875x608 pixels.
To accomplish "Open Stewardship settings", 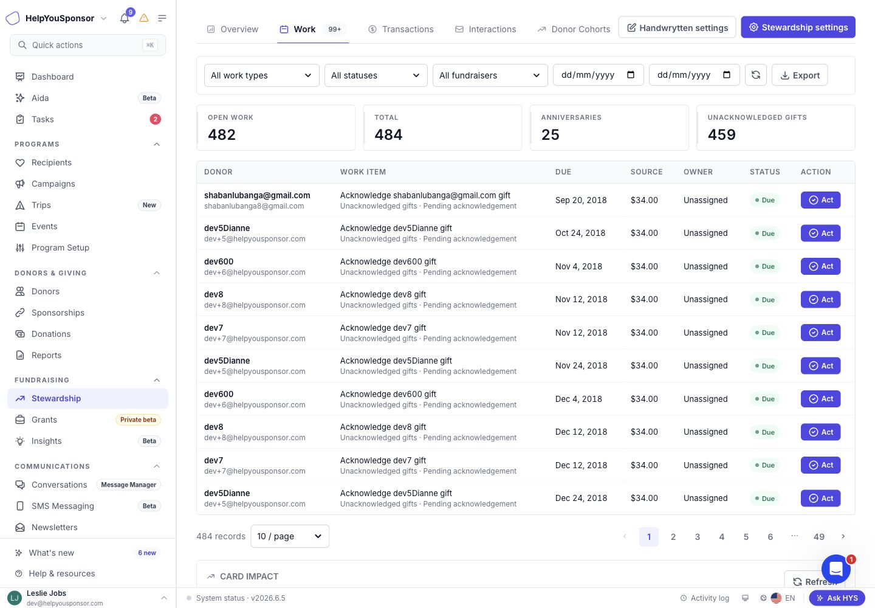I will (x=798, y=27).
